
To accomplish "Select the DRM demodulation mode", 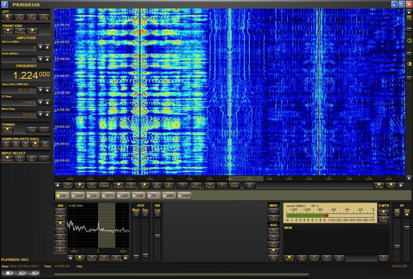I will pyautogui.click(x=168, y=196).
